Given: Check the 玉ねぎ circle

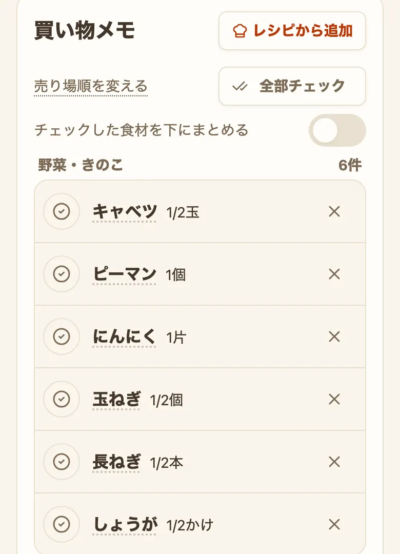Looking at the screenshot, I should 62,399.
